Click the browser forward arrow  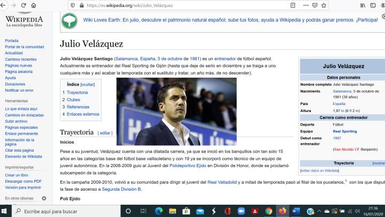(x=13, y=5)
